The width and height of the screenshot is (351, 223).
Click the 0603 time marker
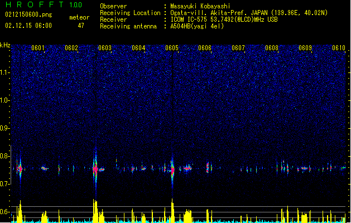105,48
